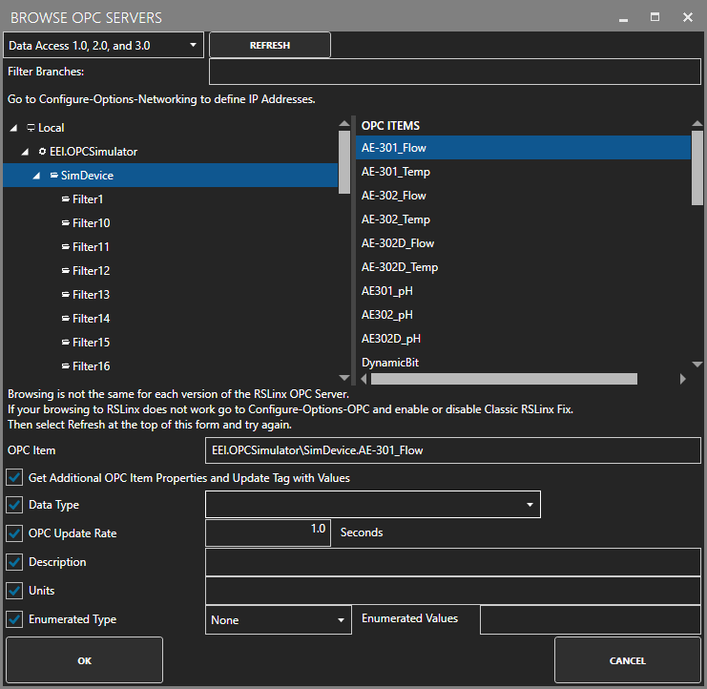The image size is (707, 689).
Task: Click the SimDevice branch icon
Action: 54,176
